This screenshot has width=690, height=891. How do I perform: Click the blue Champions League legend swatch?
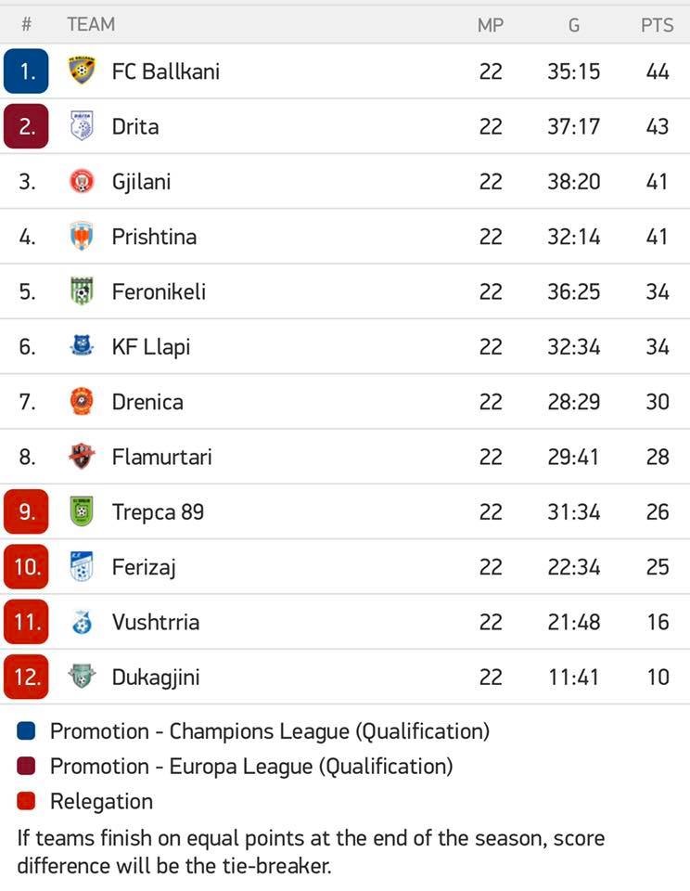[26, 730]
